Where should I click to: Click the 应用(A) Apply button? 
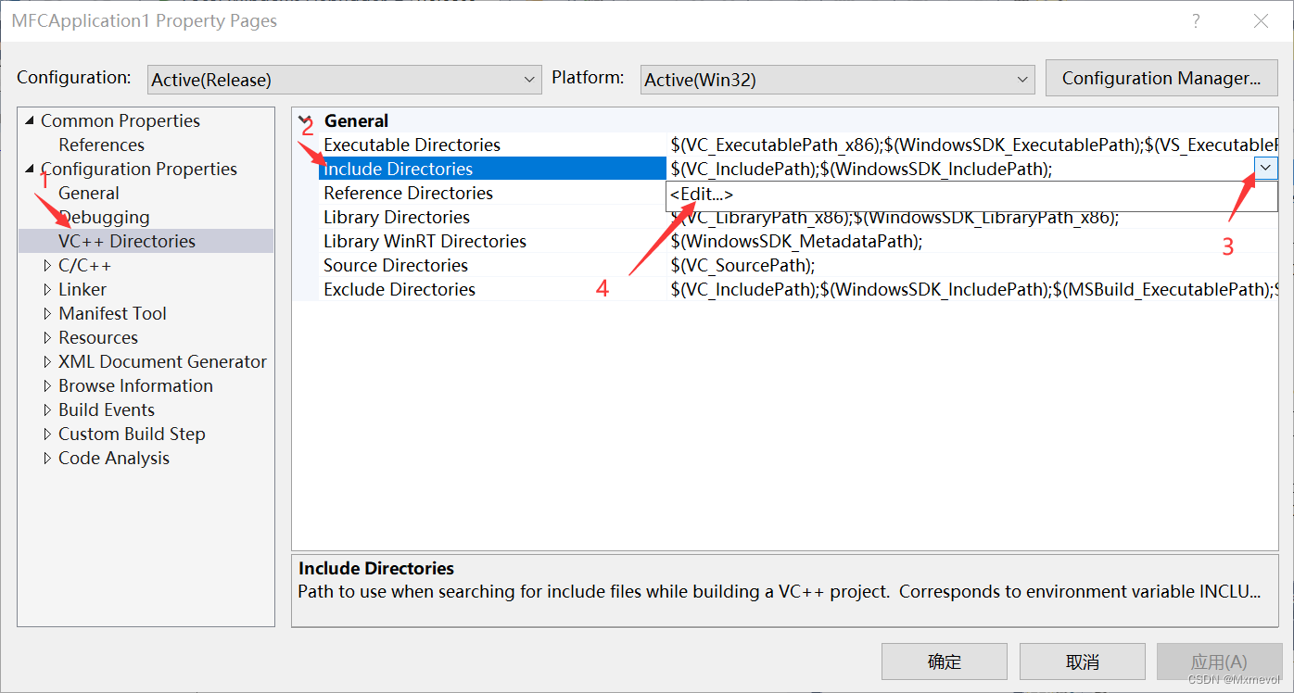coord(1219,662)
